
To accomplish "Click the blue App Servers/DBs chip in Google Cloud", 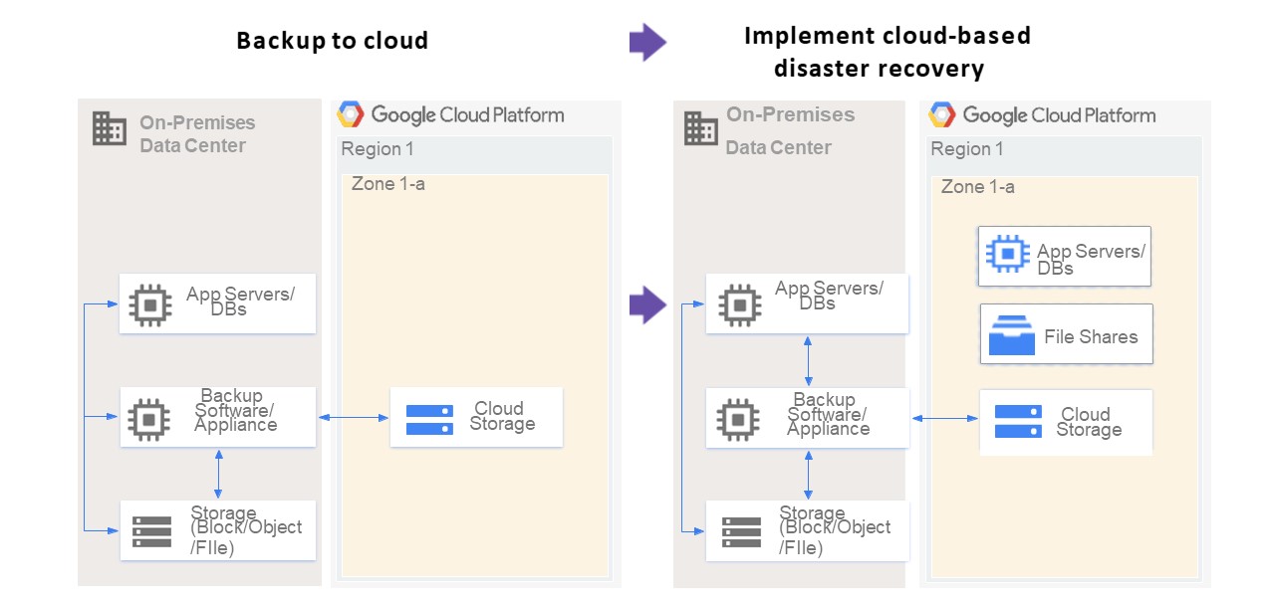I will 1007,254.
